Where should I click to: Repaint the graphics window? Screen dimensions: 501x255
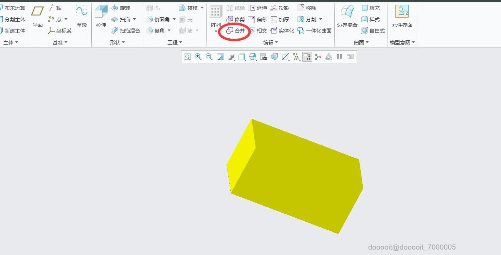pos(220,57)
